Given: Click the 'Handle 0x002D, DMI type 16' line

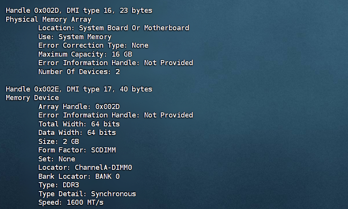Looking at the screenshot, I should tap(79, 10).
